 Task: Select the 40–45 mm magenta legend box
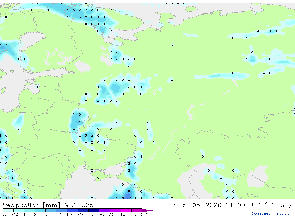point(126,210)
